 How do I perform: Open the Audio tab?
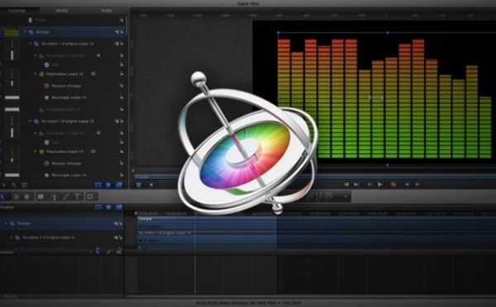(x=107, y=11)
